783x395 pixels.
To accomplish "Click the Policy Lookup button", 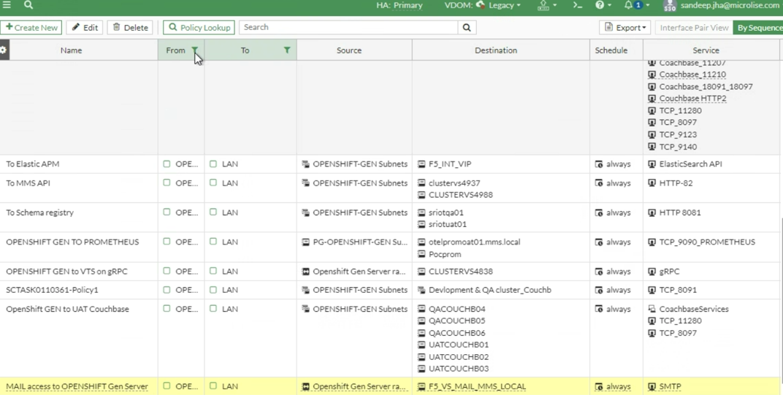I will [199, 28].
